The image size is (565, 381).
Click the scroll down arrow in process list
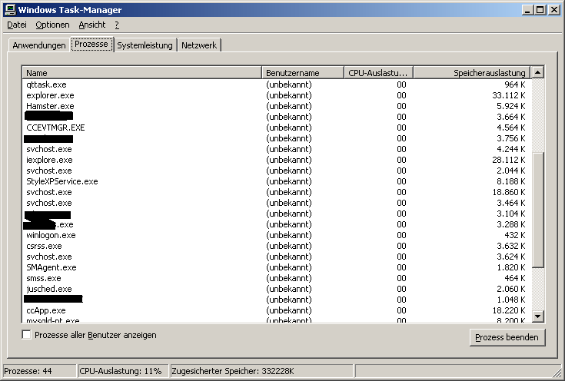pyautogui.click(x=538, y=316)
